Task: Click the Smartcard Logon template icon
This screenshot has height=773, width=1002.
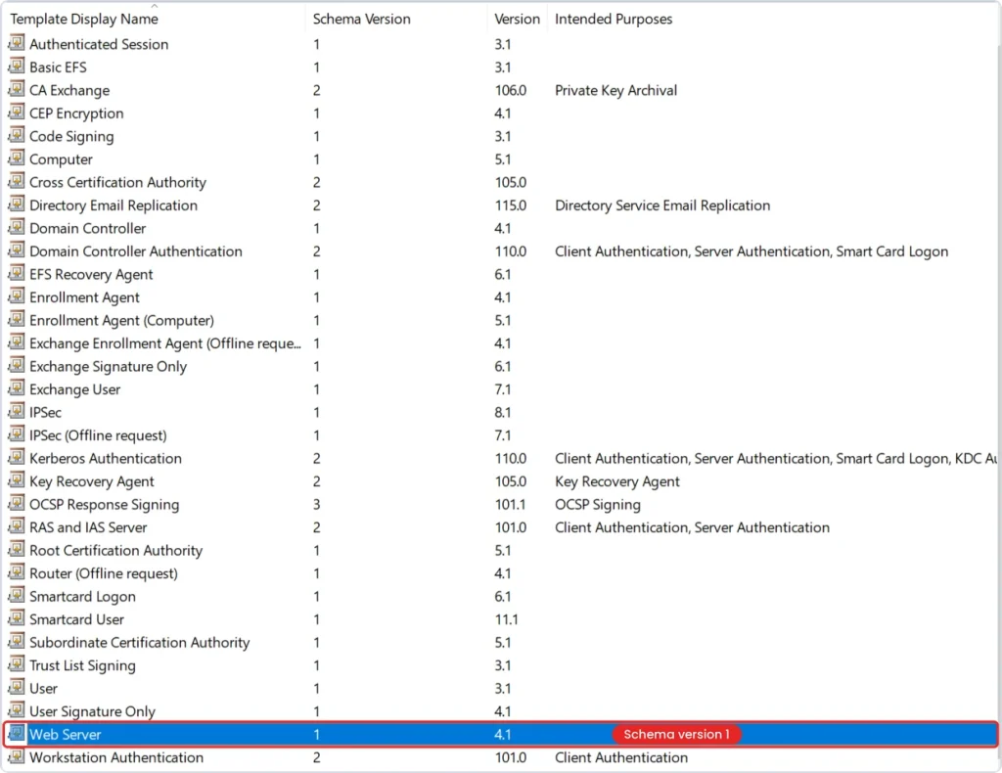Action: click(16, 595)
